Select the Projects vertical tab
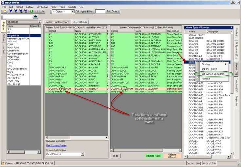Image resolution: width=241 pixels, height=167 pixels. [3, 26]
